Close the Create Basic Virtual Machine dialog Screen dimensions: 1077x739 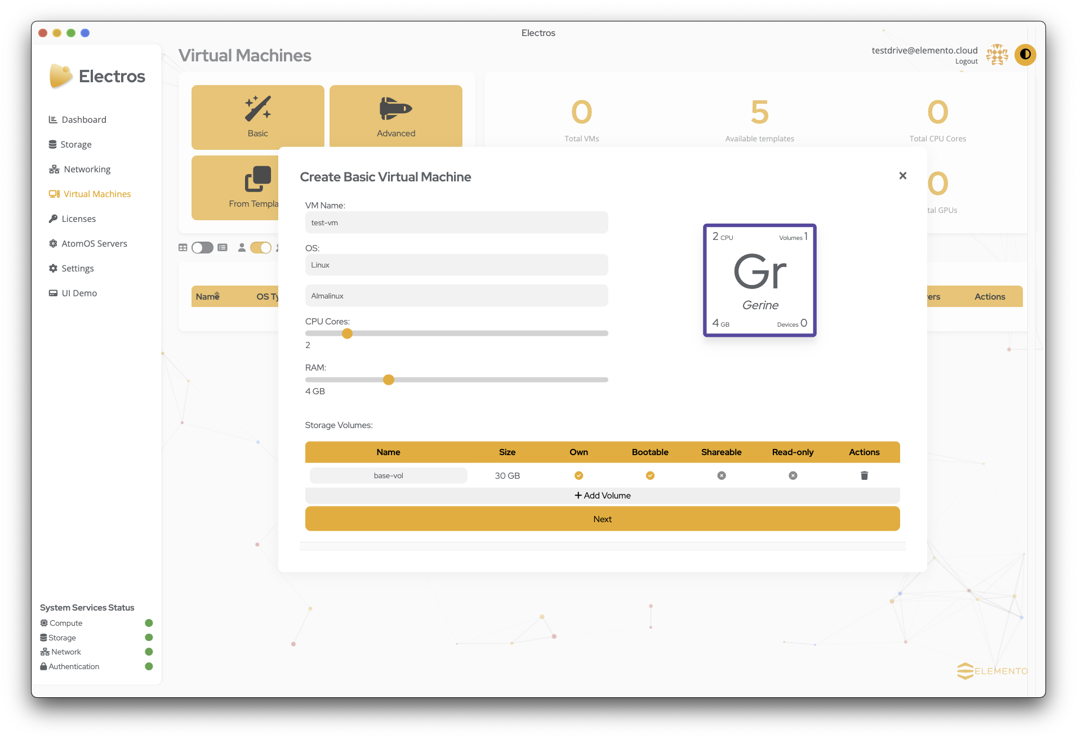click(902, 176)
